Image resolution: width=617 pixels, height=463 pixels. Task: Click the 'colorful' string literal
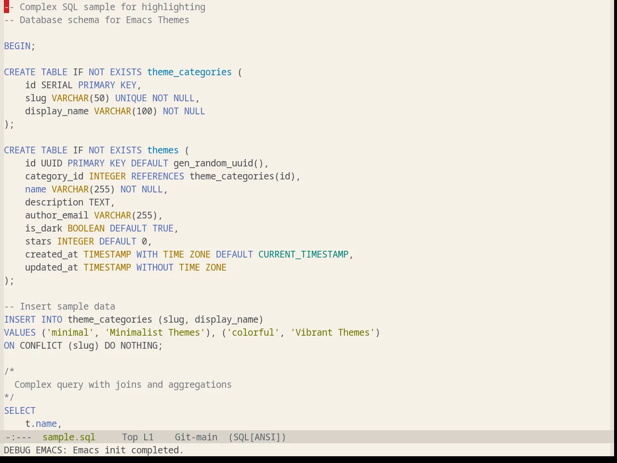coord(253,333)
